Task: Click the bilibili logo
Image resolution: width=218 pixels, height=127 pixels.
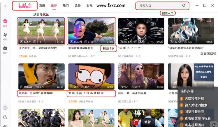Action: pyautogui.click(x=25, y=6)
